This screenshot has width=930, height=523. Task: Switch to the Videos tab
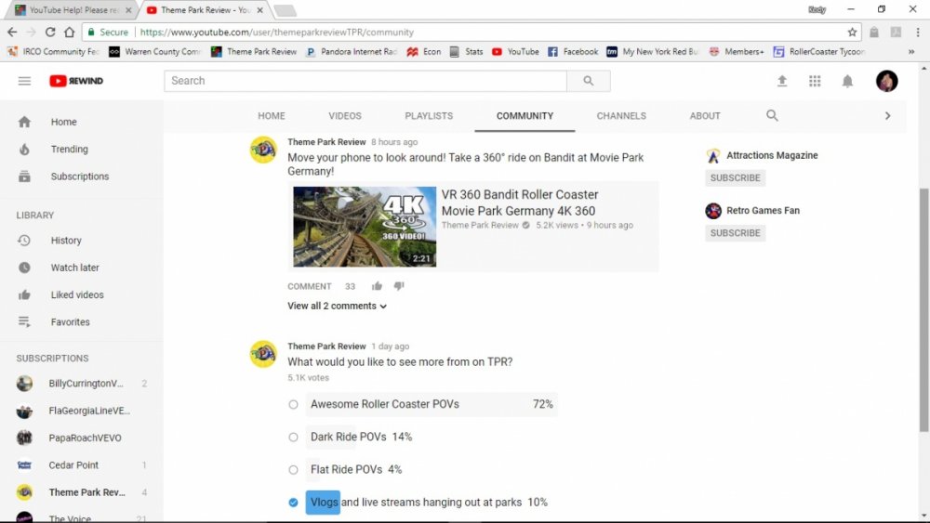point(344,116)
